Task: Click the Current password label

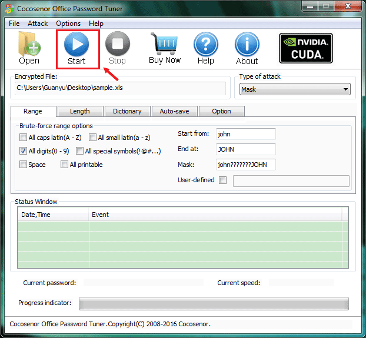Action: coord(49,283)
